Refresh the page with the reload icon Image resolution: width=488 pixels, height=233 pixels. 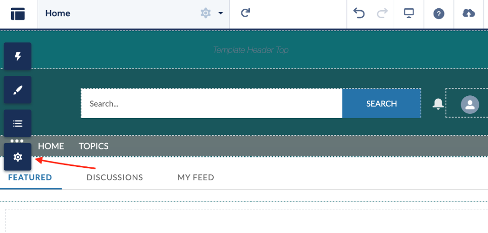pos(246,13)
